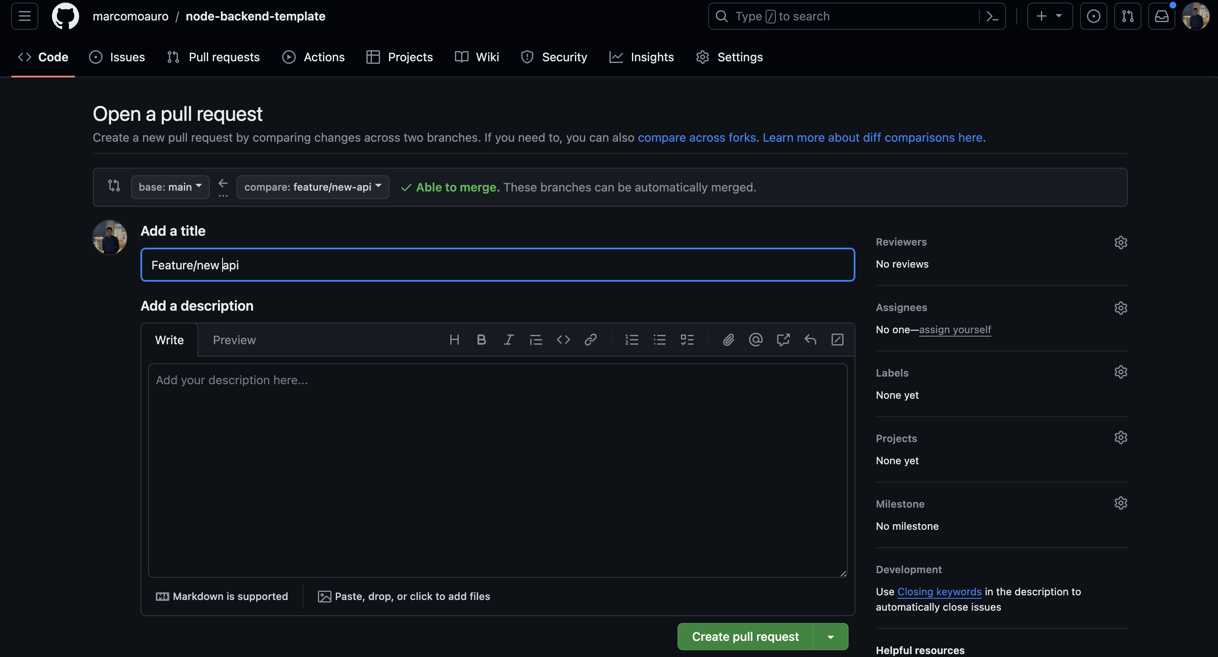Switch to the Preview tab
The height and width of the screenshot is (657, 1218).
tap(234, 340)
